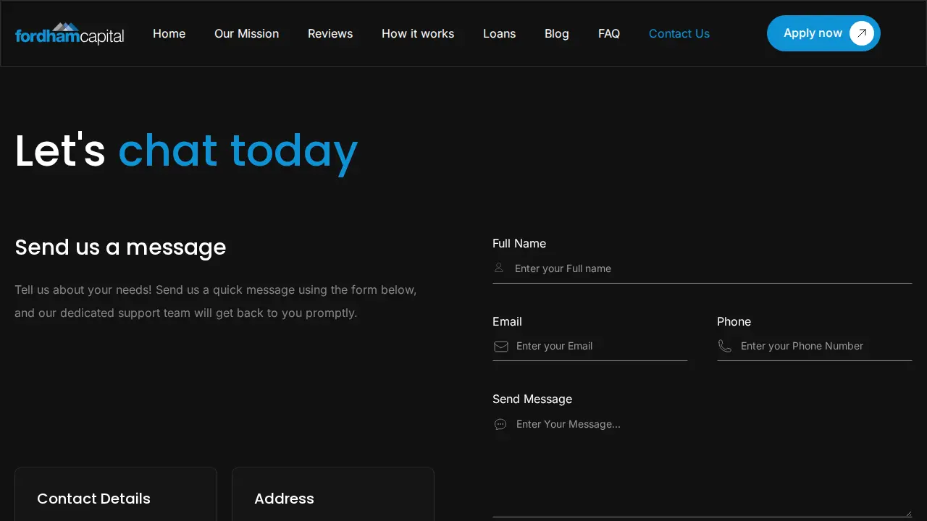Click the chat bubble icon beside message field
The height and width of the screenshot is (521, 927).
500,424
